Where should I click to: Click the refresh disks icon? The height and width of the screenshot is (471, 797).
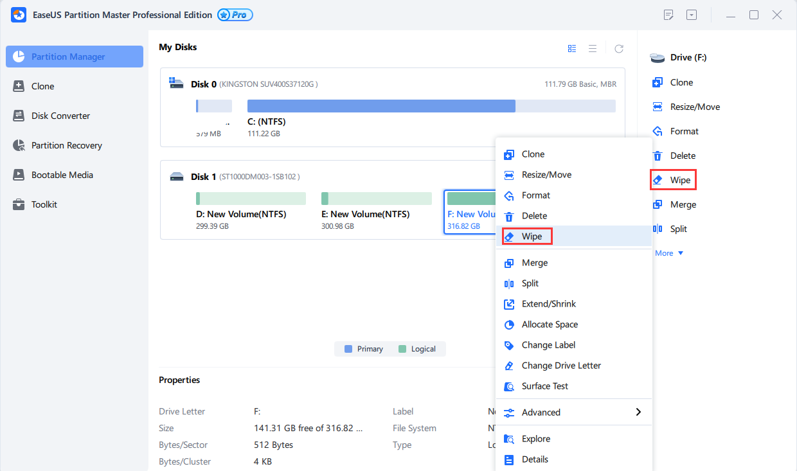point(619,48)
